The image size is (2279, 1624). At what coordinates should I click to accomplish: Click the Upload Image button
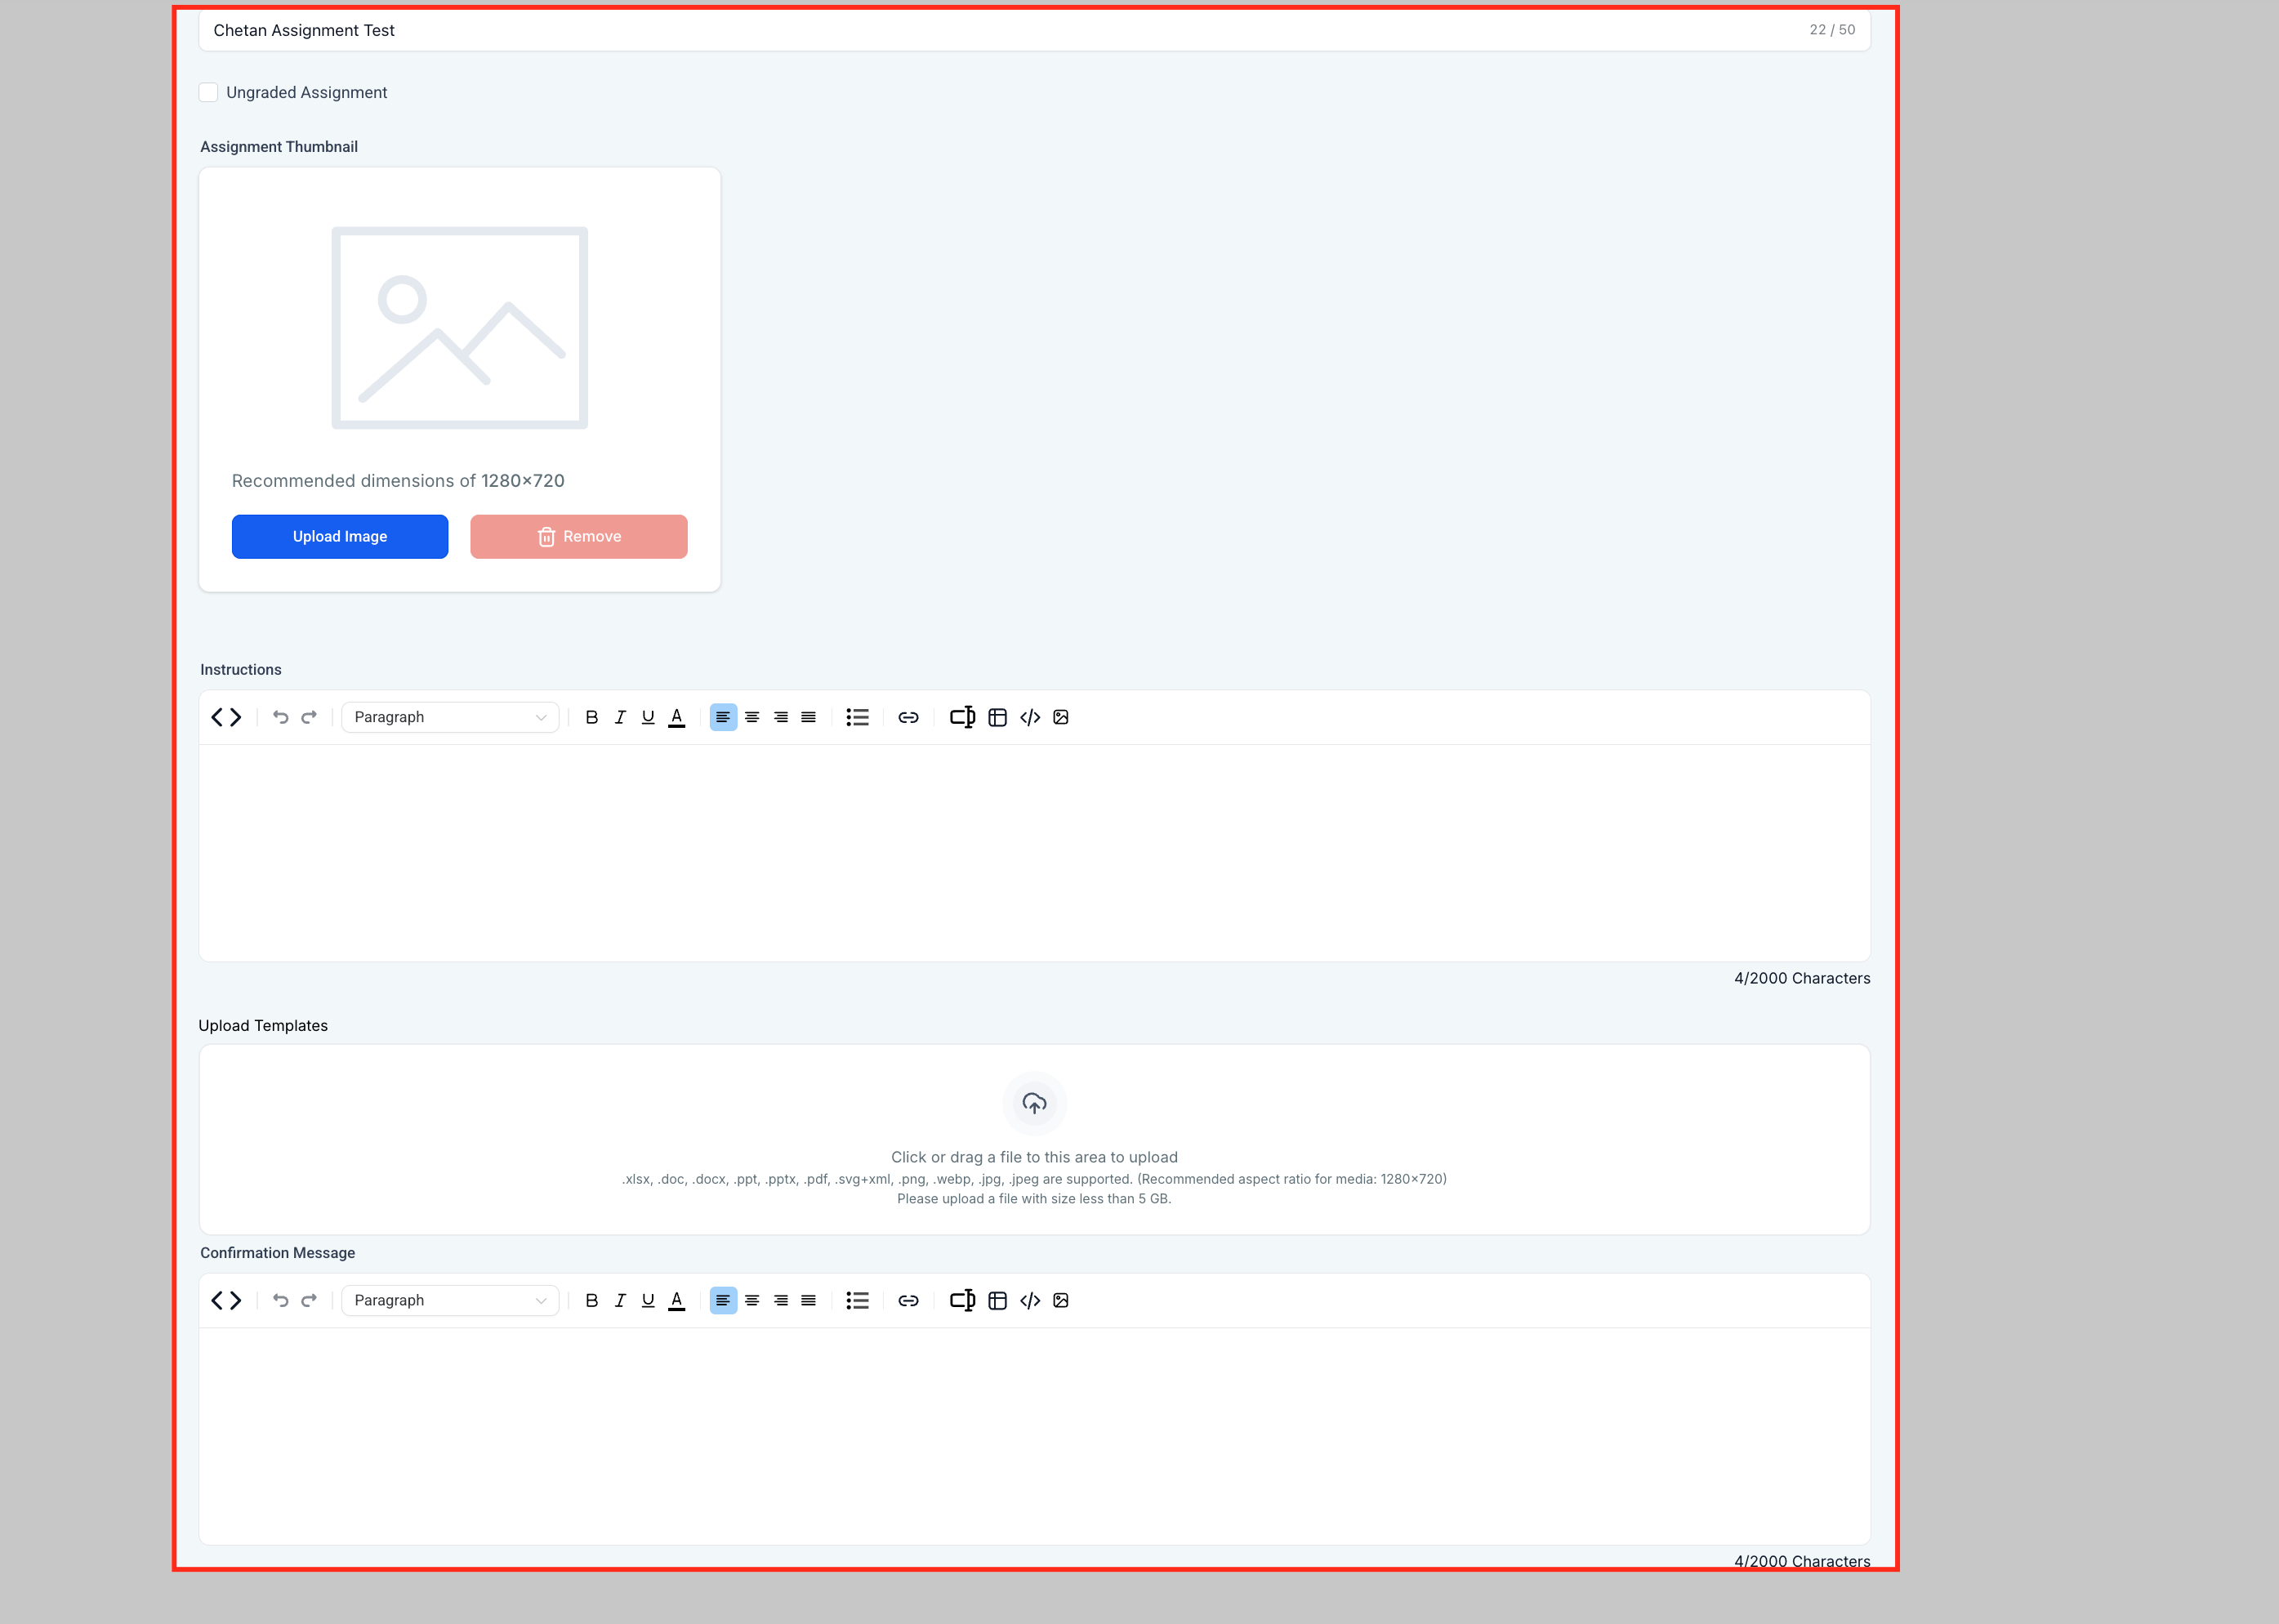coord(340,537)
